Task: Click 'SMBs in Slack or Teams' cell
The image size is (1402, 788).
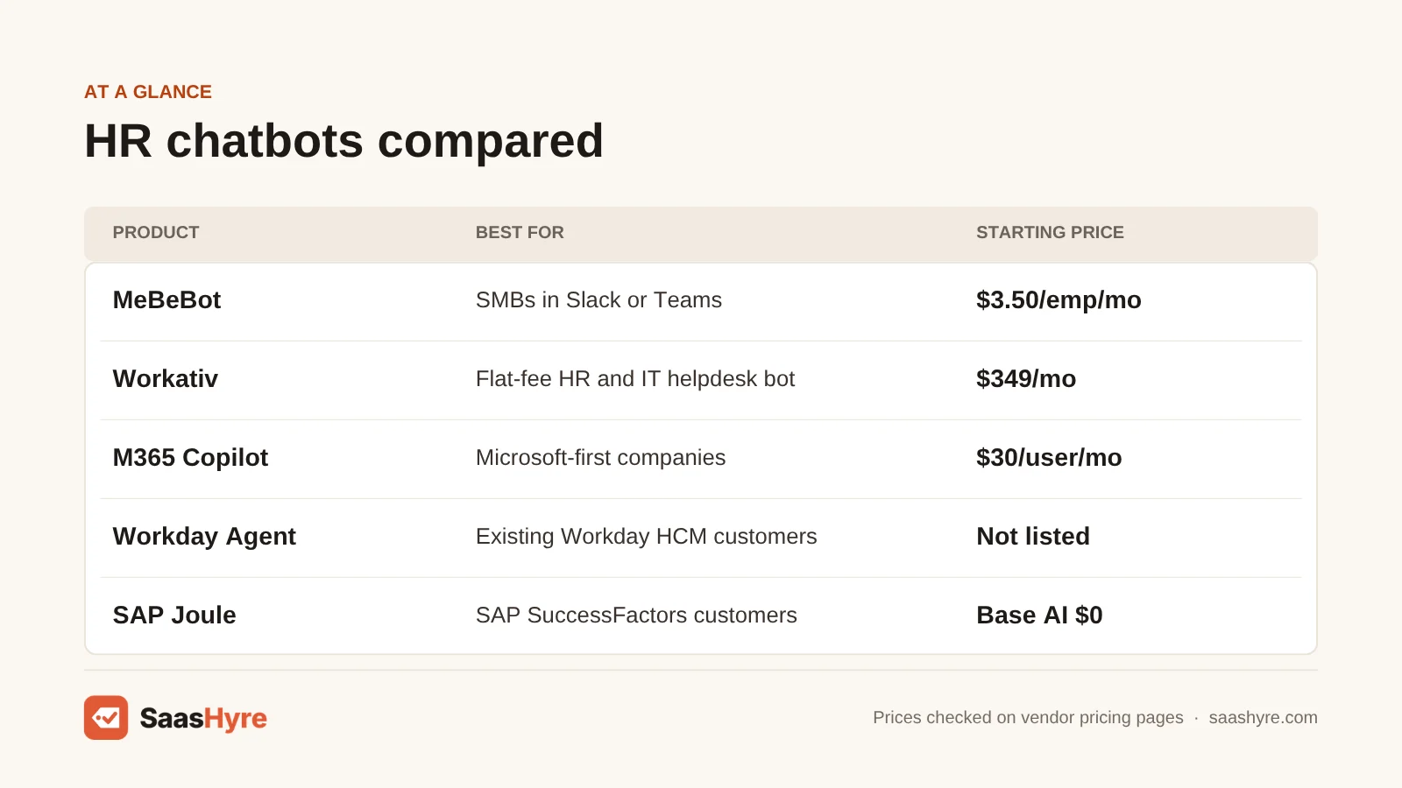Action: point(598,300)
